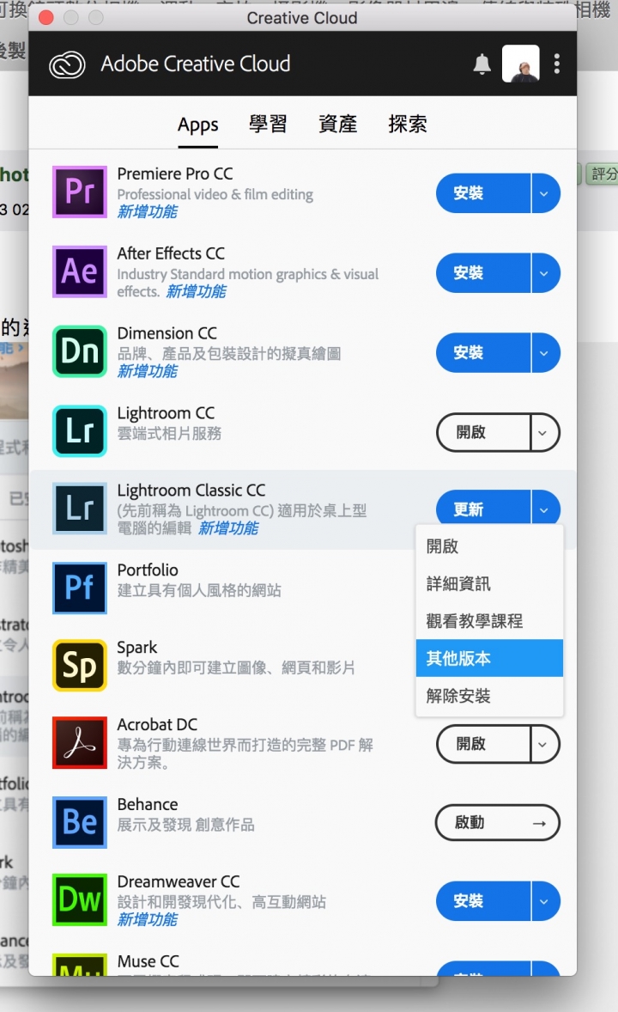Click the Spark app icon

pyautogui.click(x=79, y=666)
